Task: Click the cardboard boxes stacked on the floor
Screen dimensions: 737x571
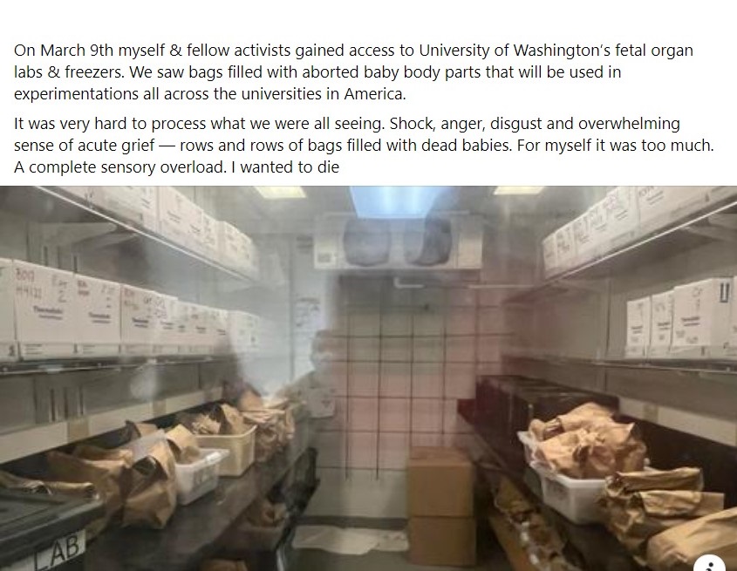Action: (x=440, y=506)
